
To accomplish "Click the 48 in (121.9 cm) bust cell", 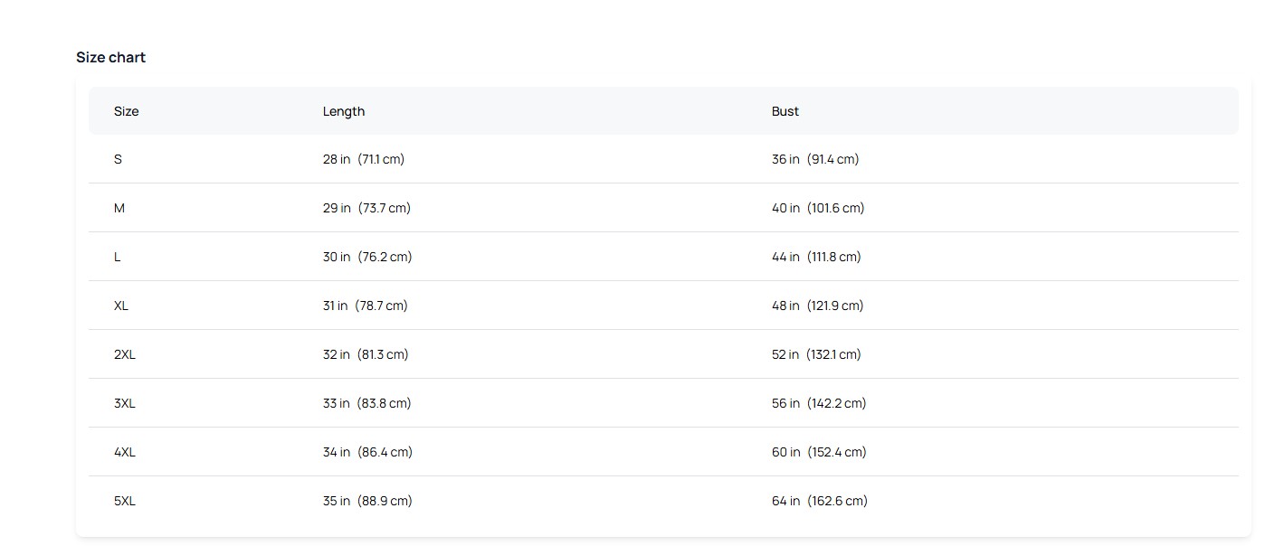I will click(818, 306).
